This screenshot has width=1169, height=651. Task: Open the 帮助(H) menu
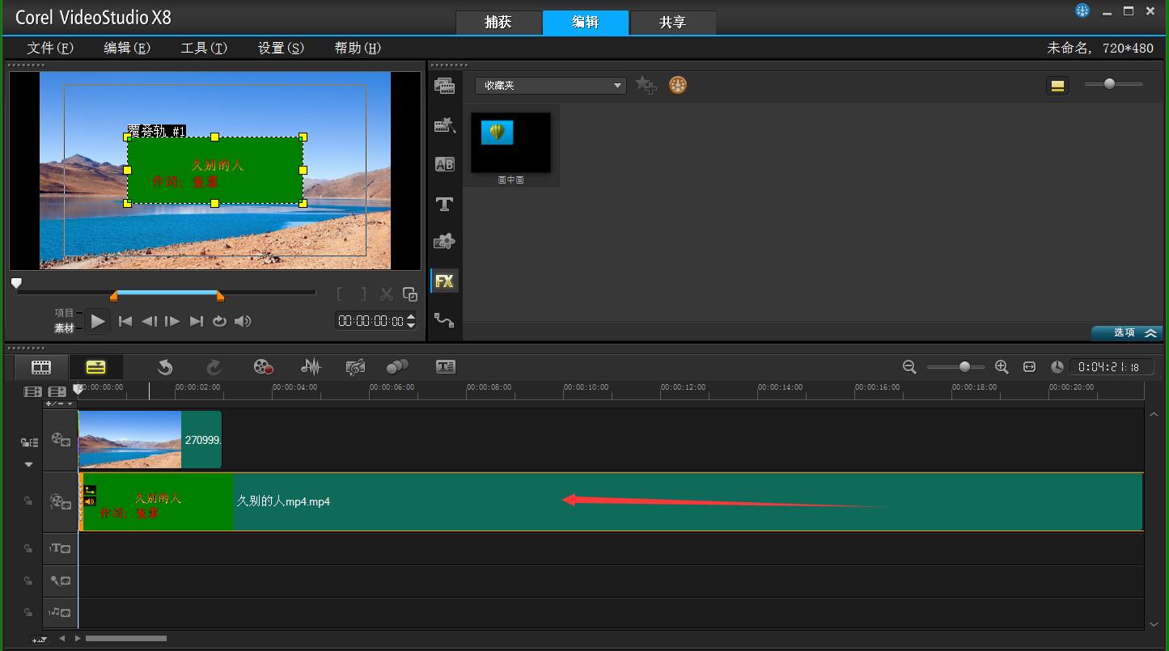coord(358,48)
